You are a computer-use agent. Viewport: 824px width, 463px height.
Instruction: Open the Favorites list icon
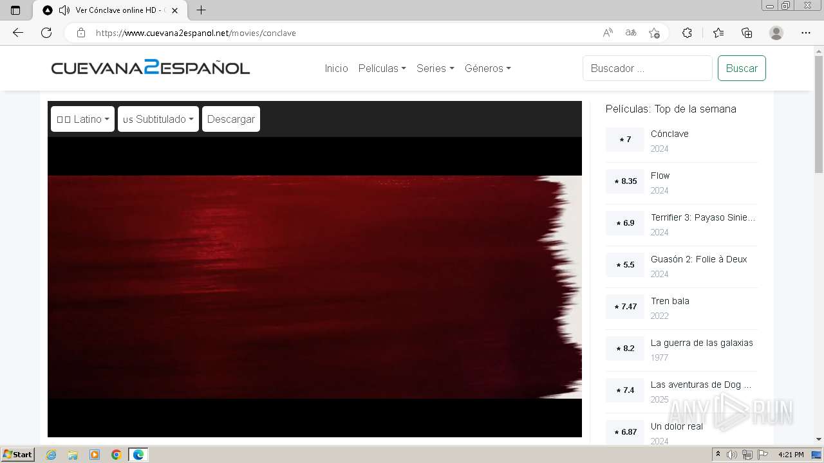718,33
